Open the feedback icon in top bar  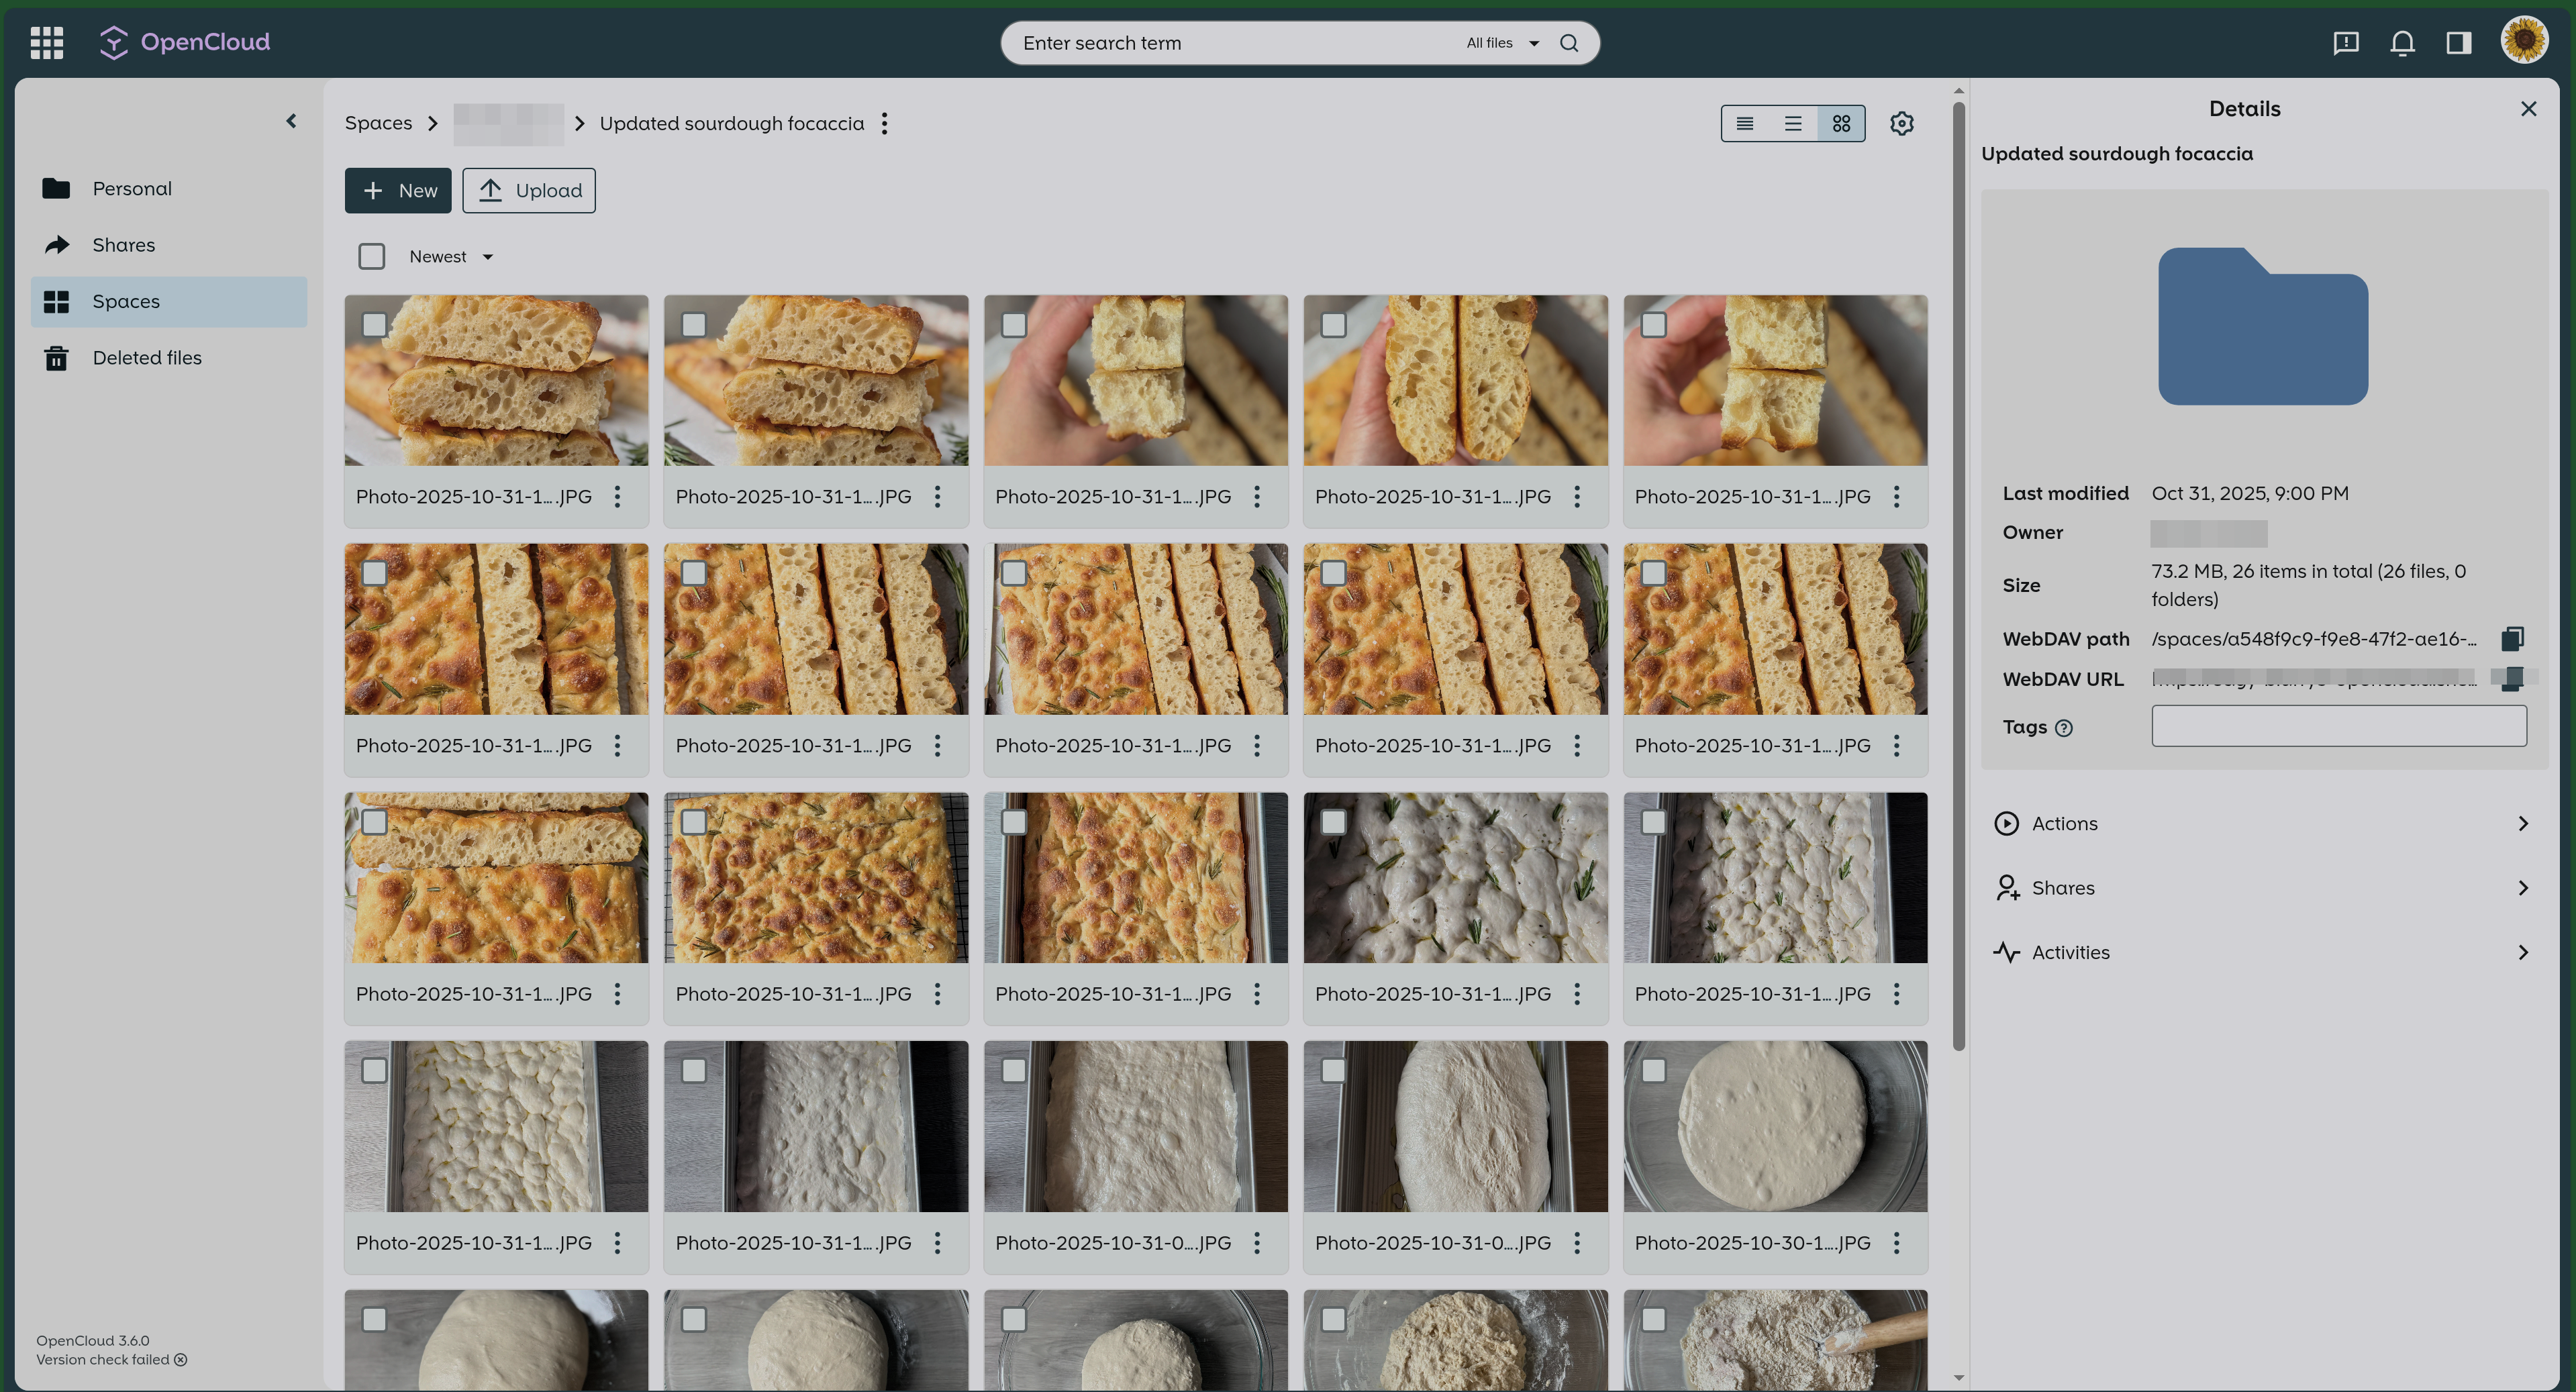(x=2345, y=42)
